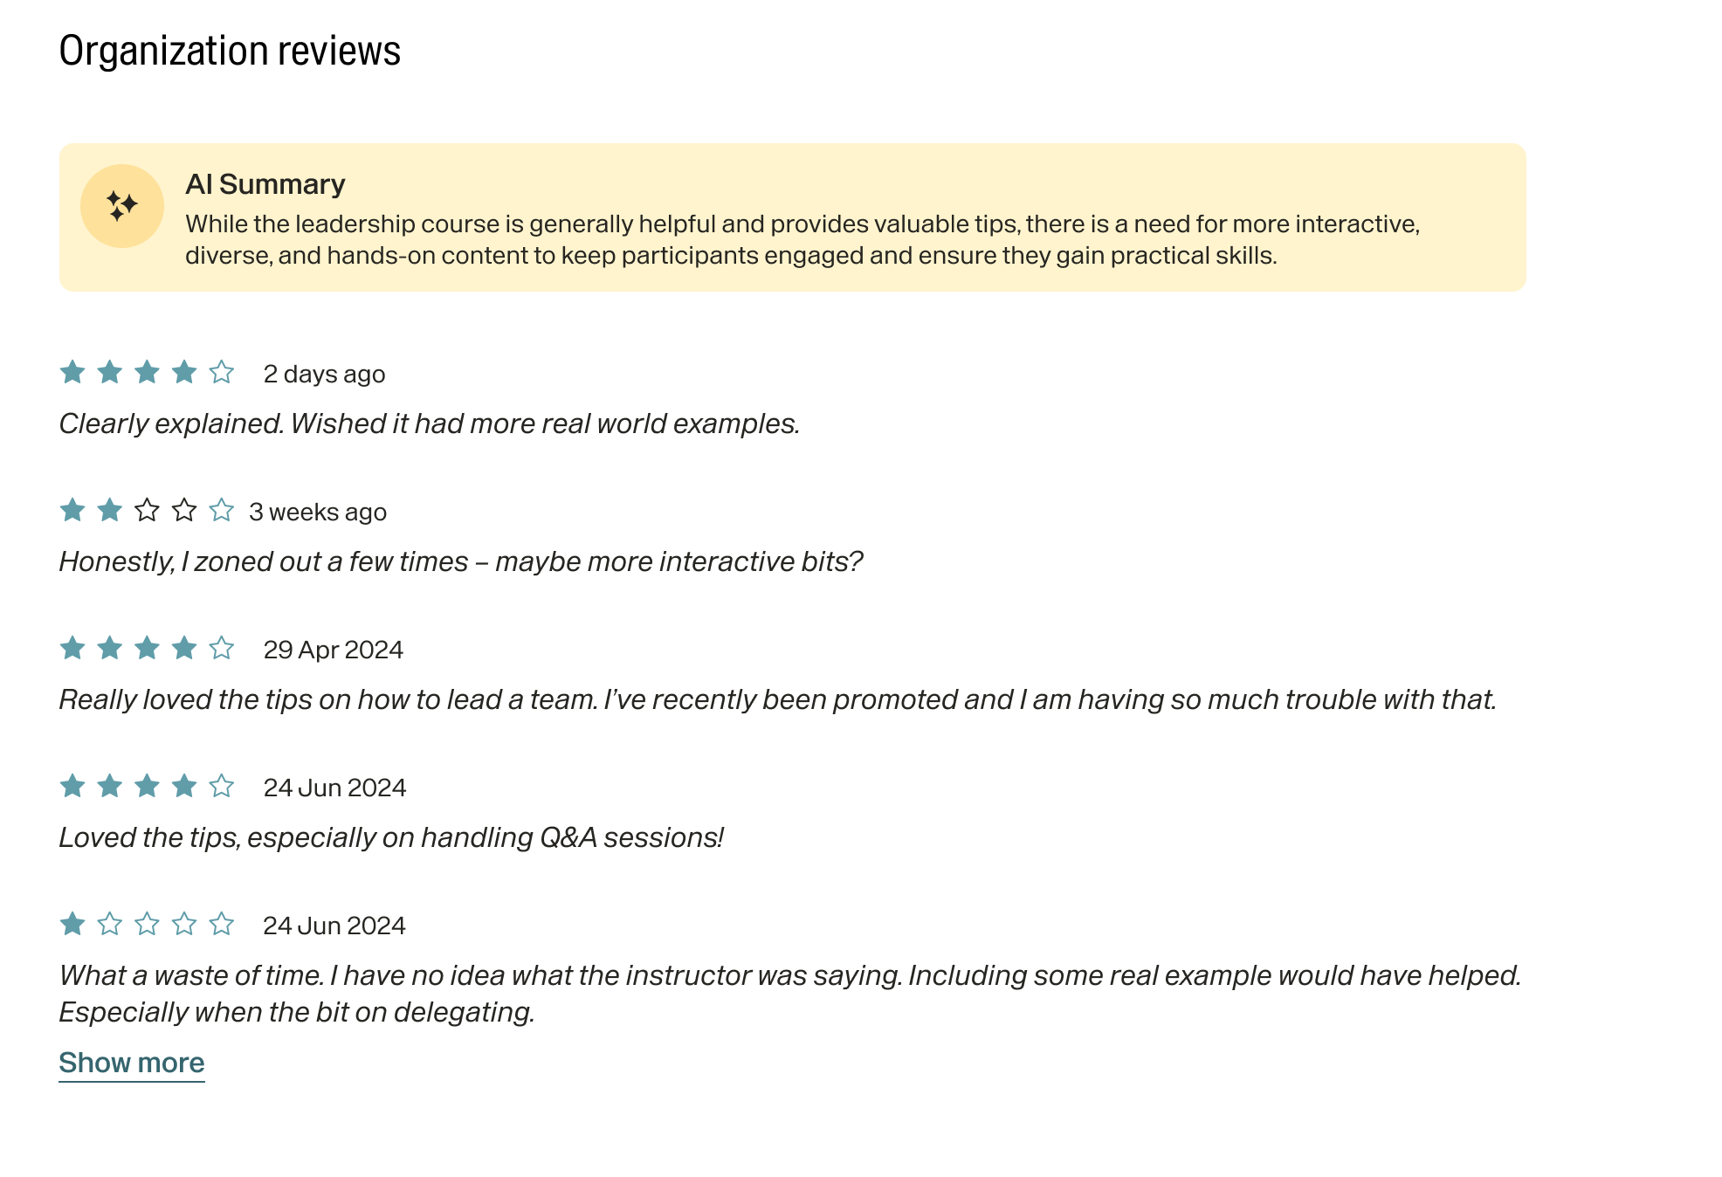The image size is (1722, 1177).
Task: Click the review about real world examples
Action: (x=429, y=423)
